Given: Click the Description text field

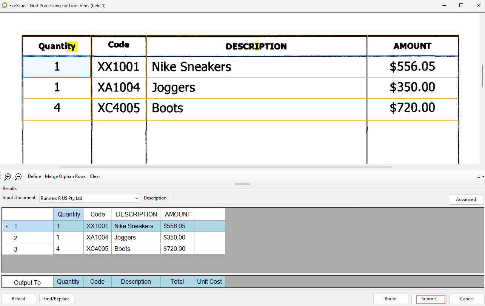Looking at the screenshot, I should (263, 198).
